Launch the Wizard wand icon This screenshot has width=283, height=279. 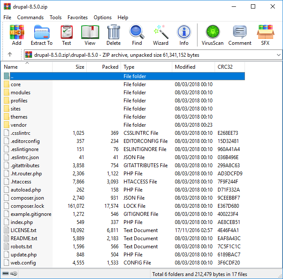tap(161, 32)
